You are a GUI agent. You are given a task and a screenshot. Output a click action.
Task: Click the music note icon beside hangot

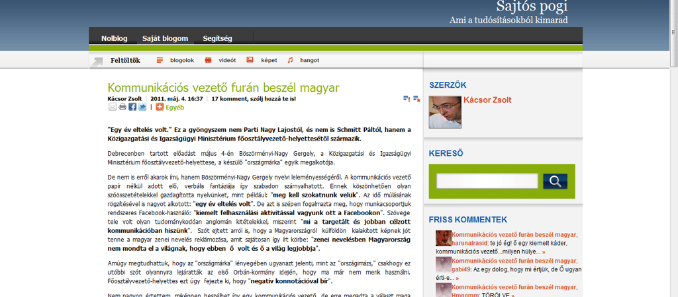pos(289,60)
